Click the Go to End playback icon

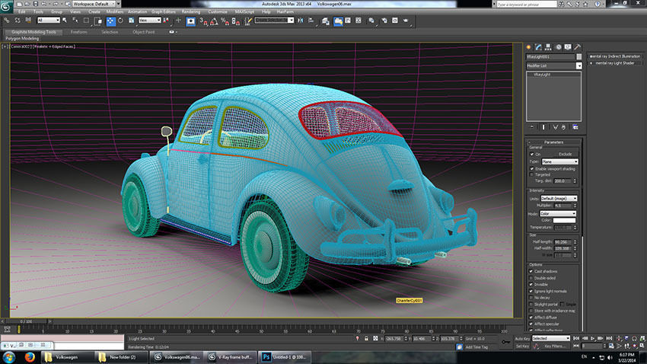[609, 338]
